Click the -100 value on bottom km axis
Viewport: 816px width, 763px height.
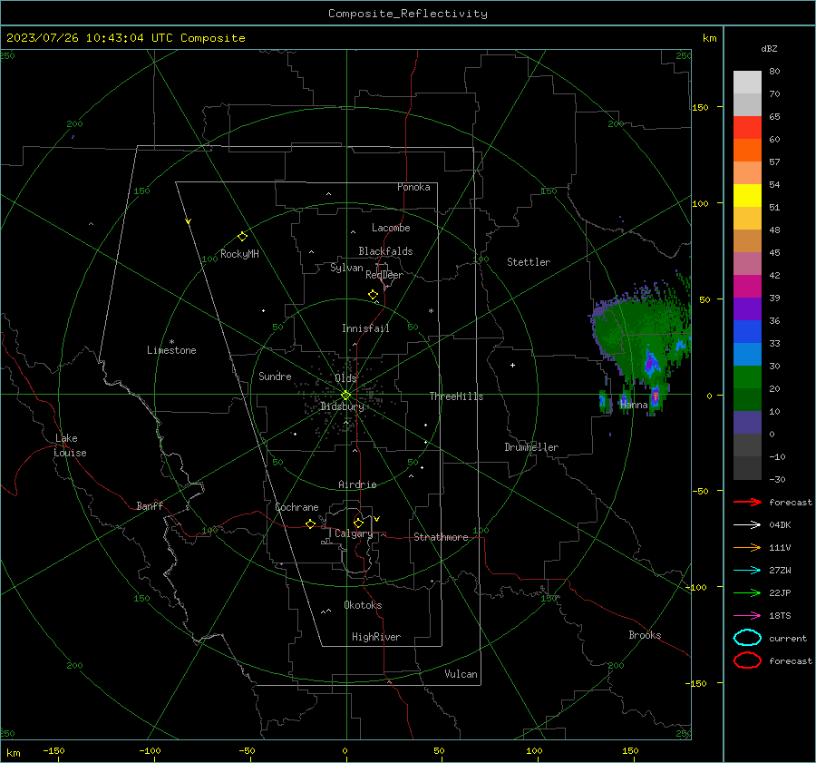pyautogui.click(x=150, y=750)
